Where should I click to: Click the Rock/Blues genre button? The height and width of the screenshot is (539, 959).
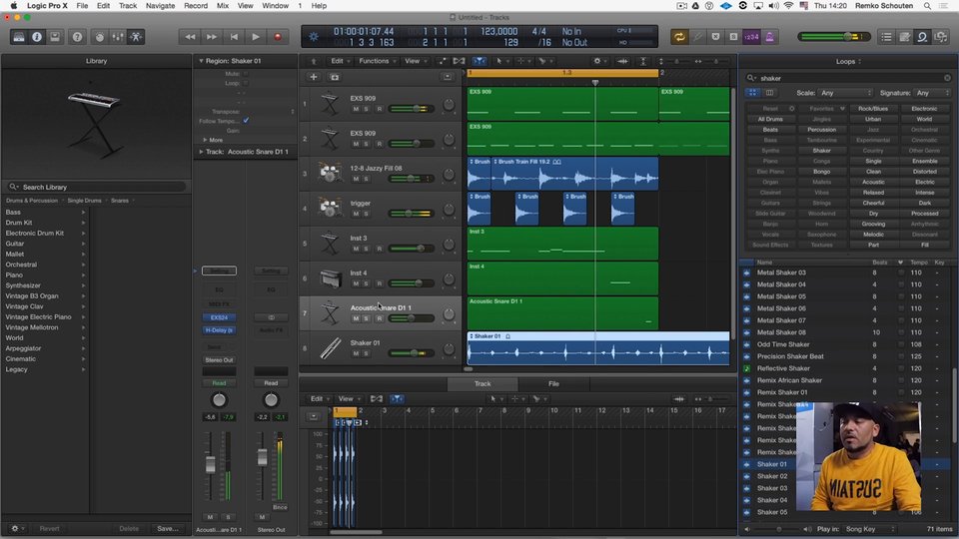tap(873, 109)
